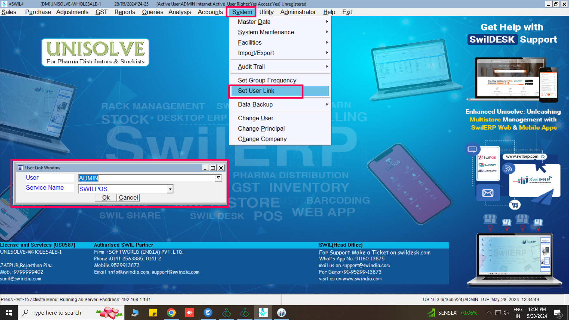Open the Administrator menu
The height and width of the screenshot is (320, 569).
point(298,12)
